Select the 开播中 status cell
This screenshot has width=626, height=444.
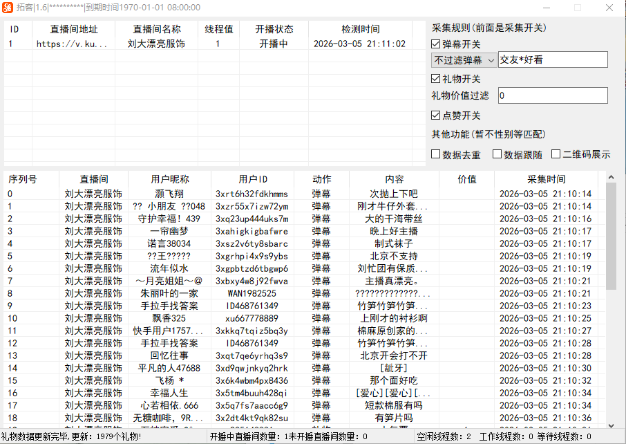click(x=274, y=43)
